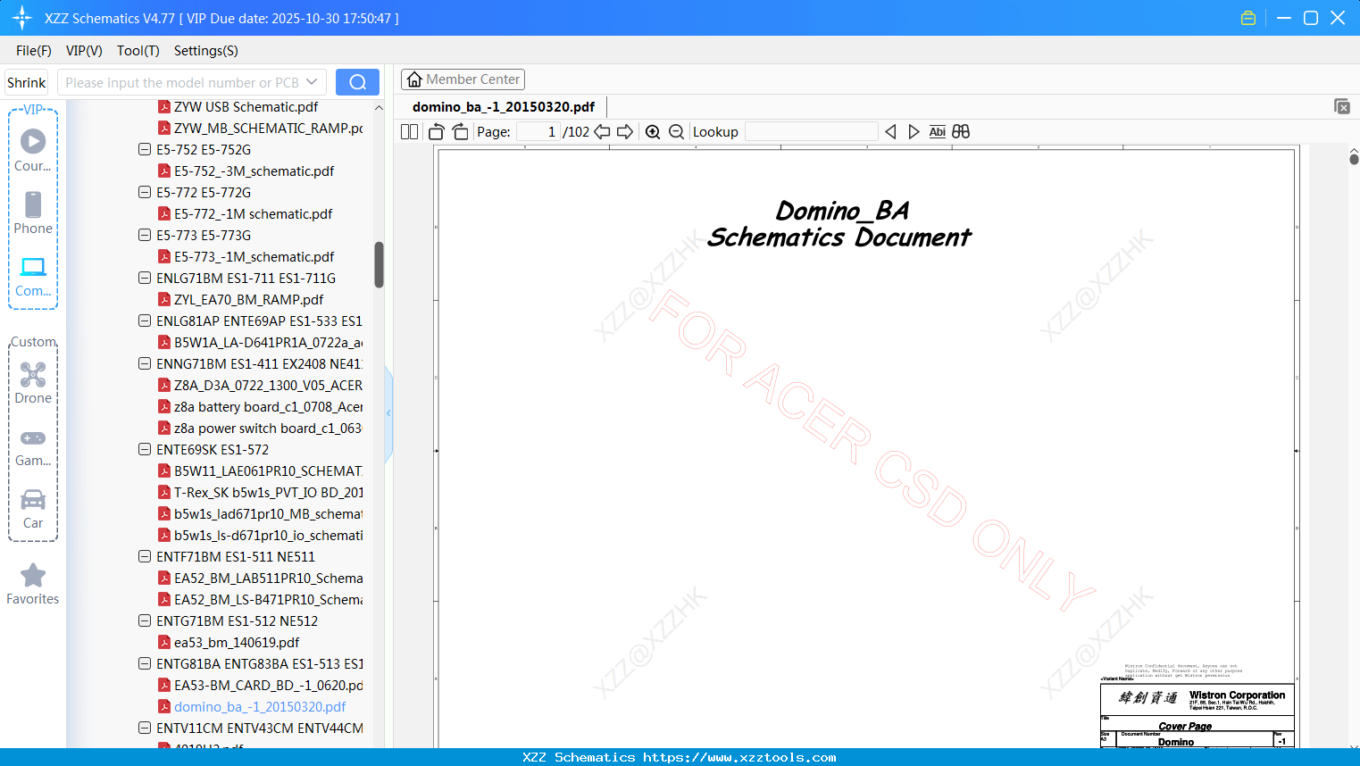This screenshot has height=766, width=1360.
Task: Open the www.xzztools.com link in status bar
Action: tap(739, 757)
